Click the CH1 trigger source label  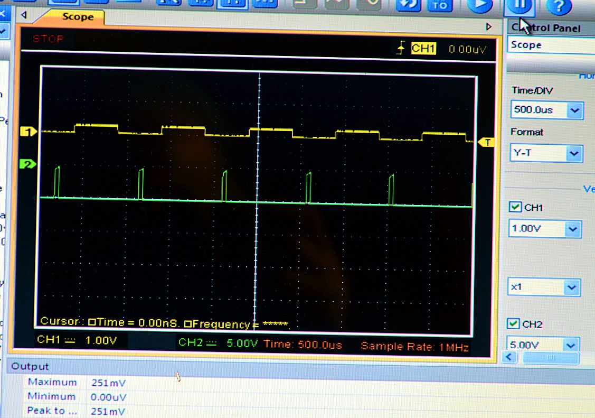(x=423, y=49)
